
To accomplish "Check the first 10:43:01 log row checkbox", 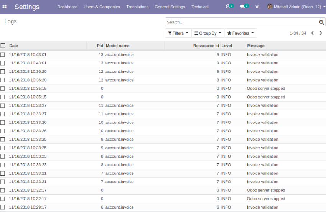I will click(3, 54).
